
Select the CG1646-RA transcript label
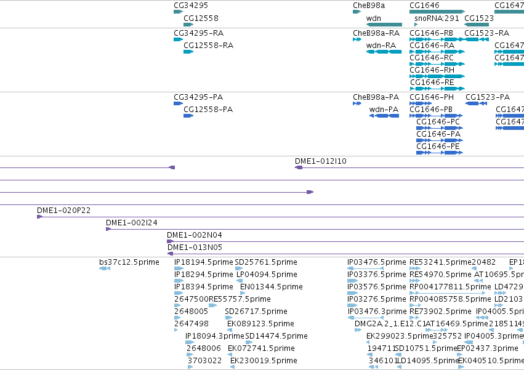tap(432, 46)
